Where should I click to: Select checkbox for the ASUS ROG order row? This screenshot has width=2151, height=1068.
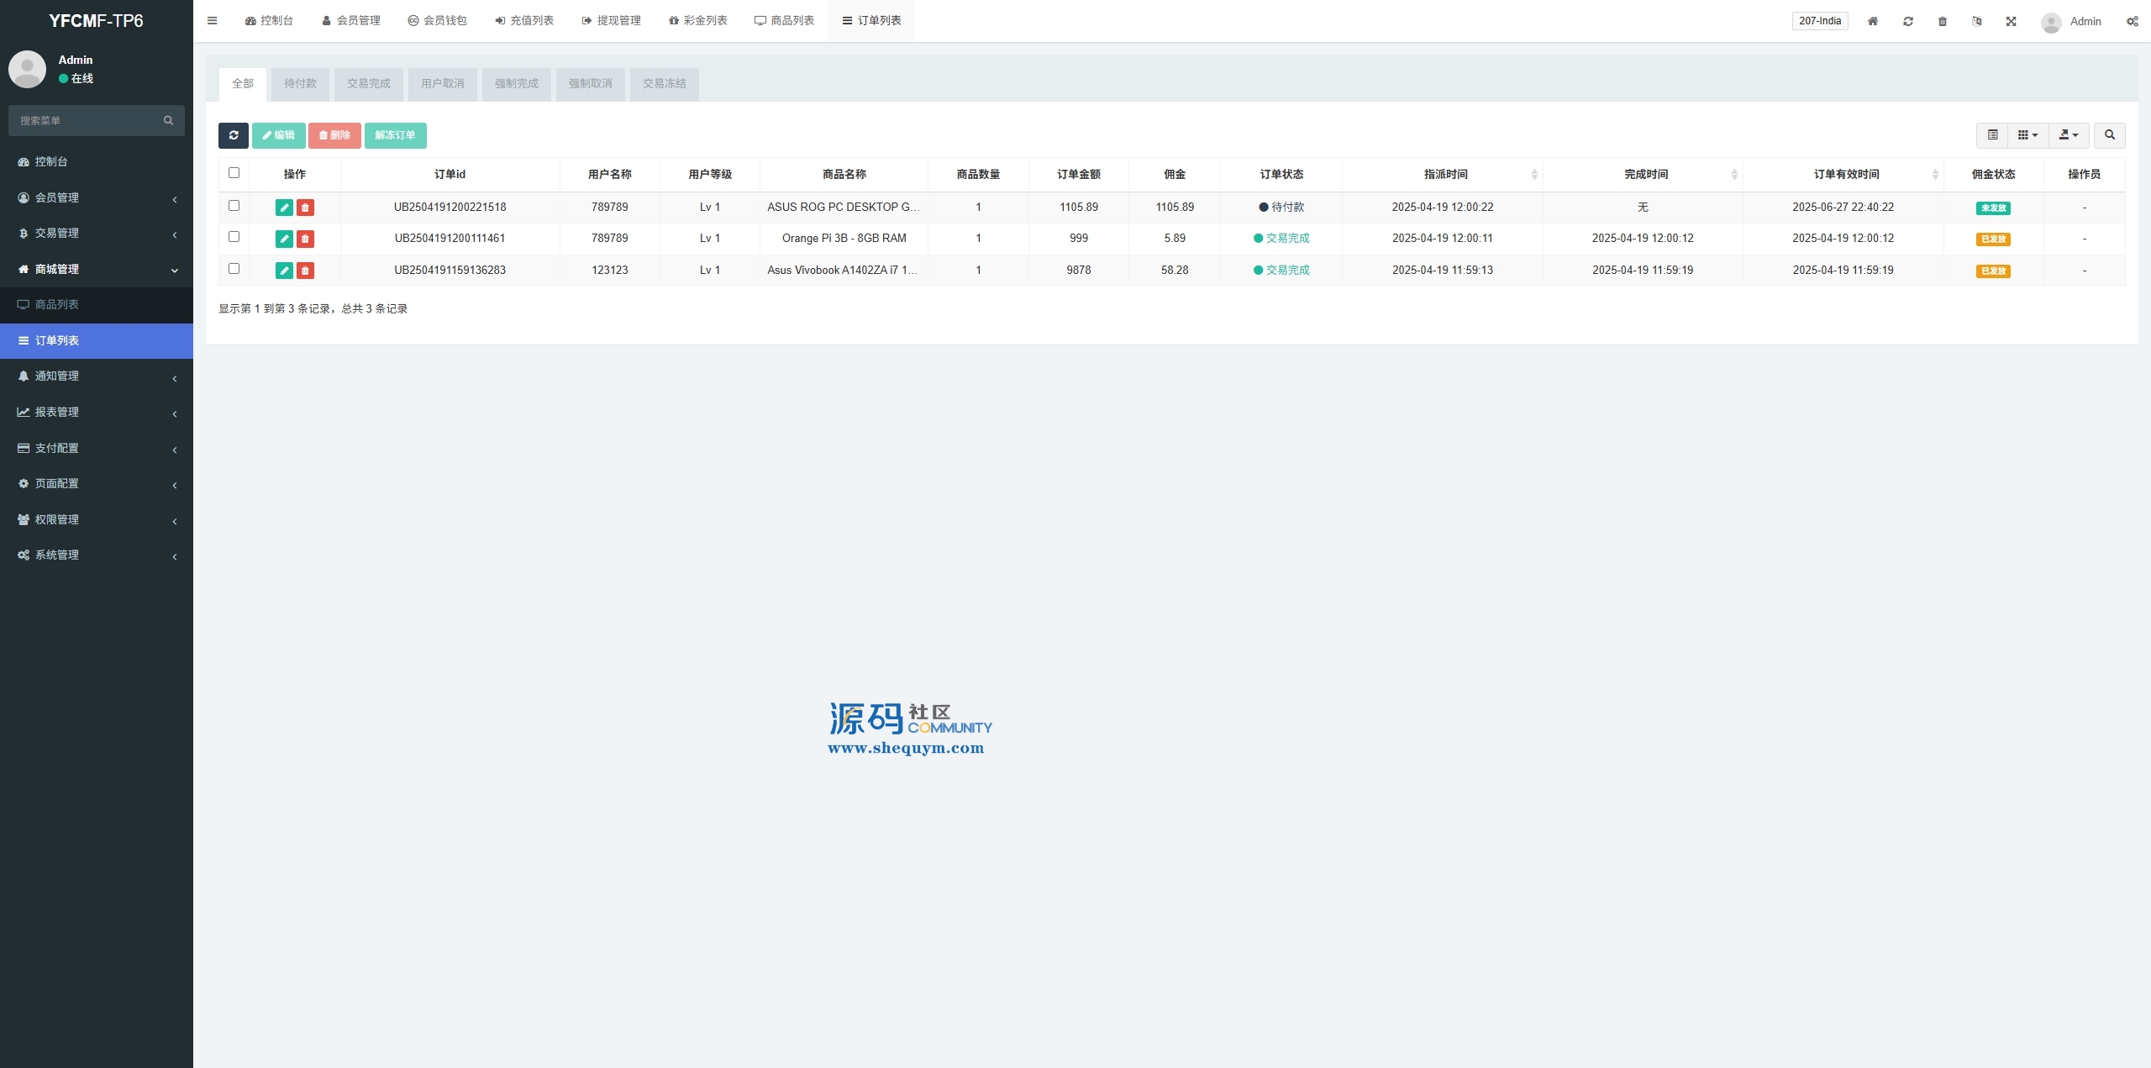(x=234, y=206)
